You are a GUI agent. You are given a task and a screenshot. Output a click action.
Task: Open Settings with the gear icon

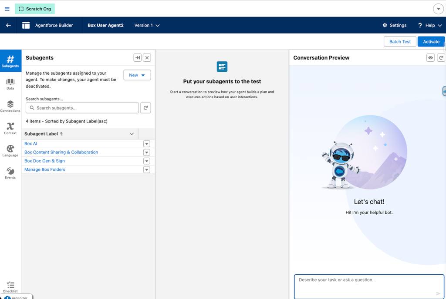[x=394, y=25]
